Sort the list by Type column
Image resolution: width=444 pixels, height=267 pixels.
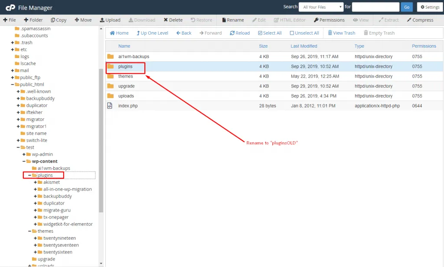[359, 46]
